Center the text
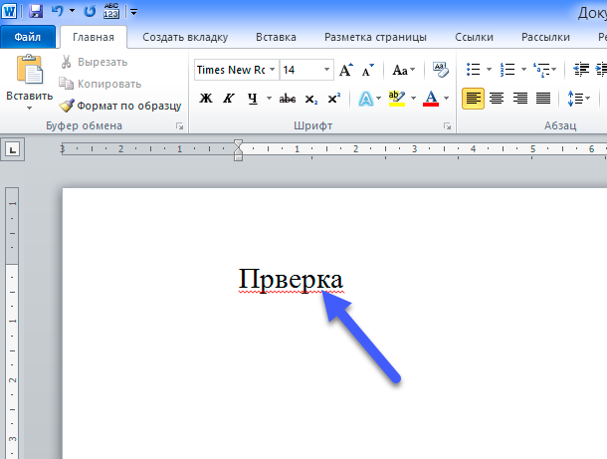Viewport: 607px width, 459px height. 497,99
